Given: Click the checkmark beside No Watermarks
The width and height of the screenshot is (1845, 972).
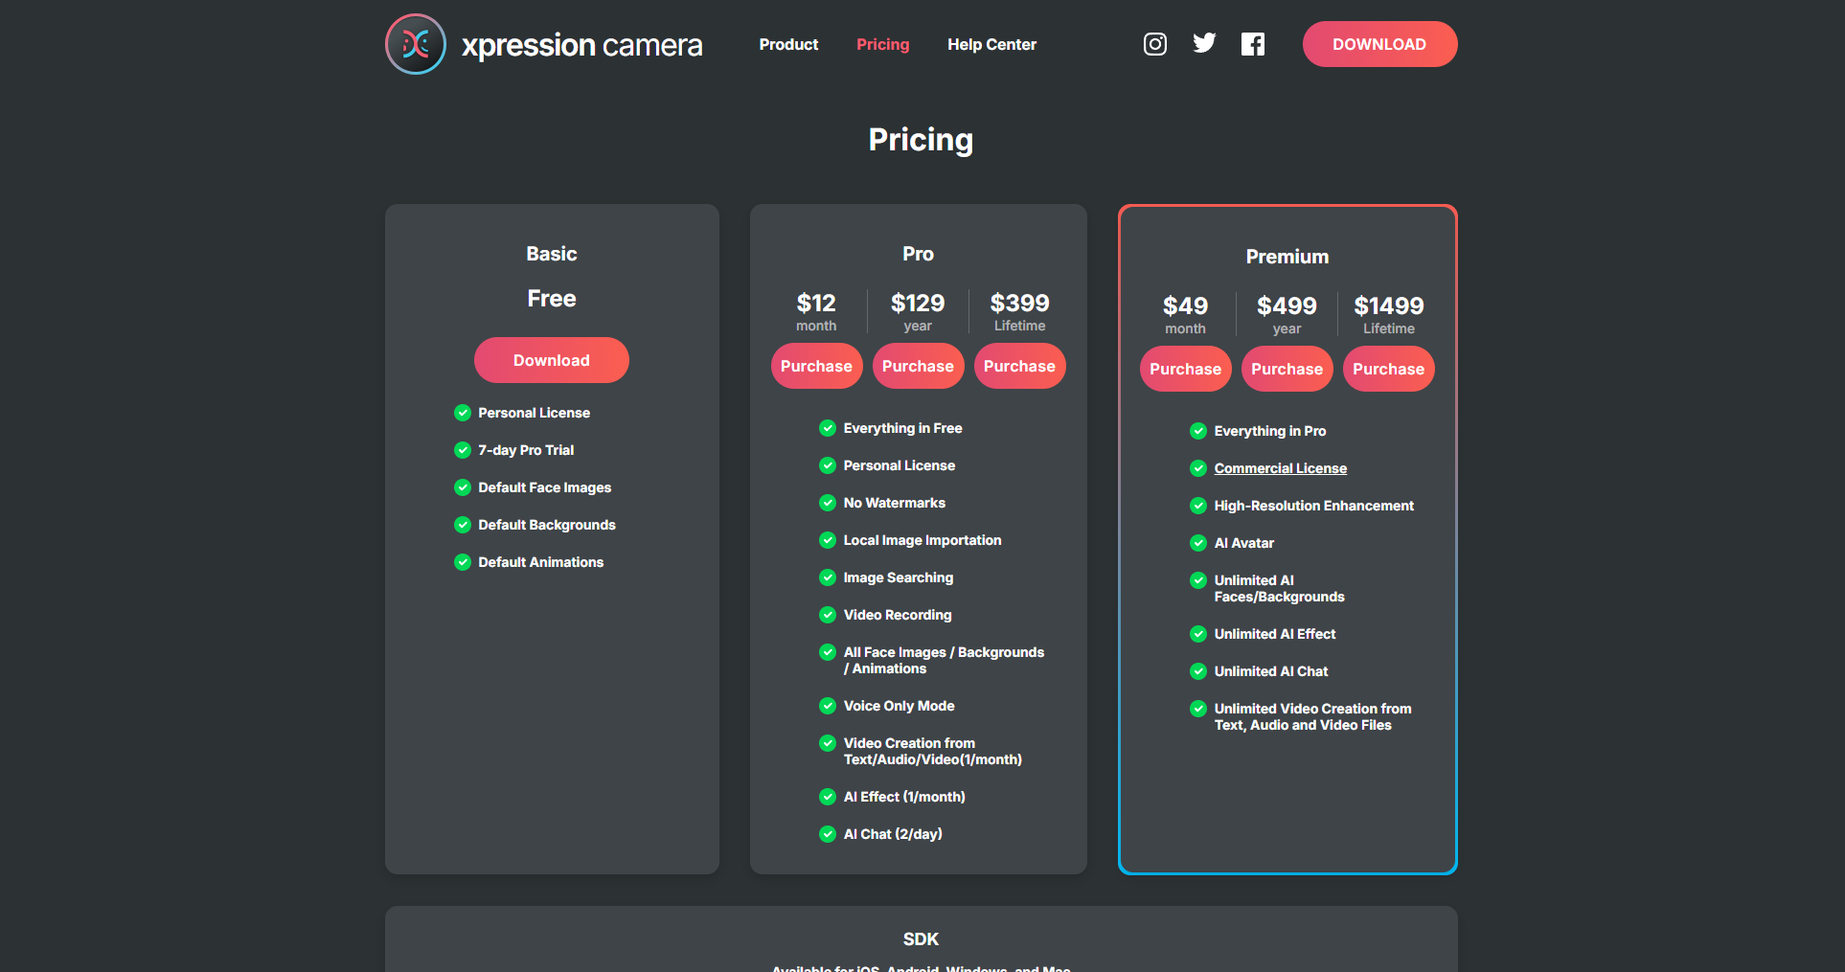Looking at the screenshot, I should pos(827,503).
